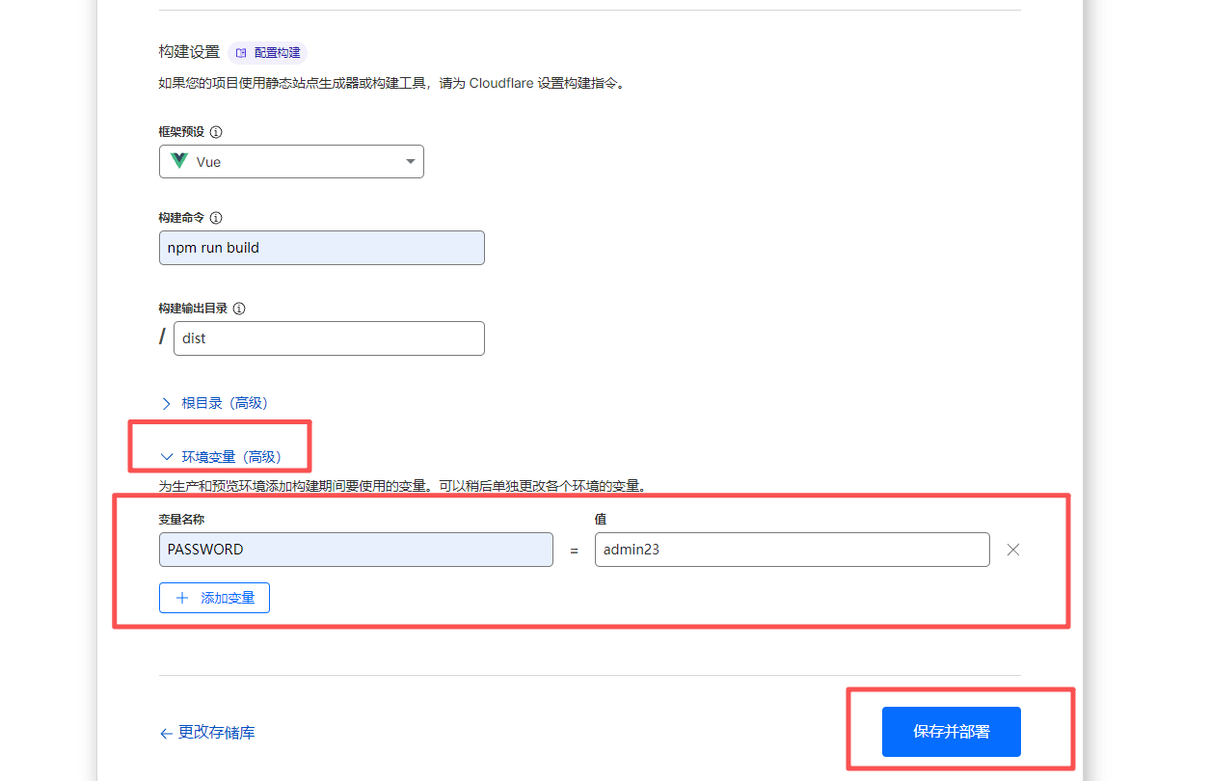Viewport: 1210px width, 781px height.
Task: Click the 添加变量 button label
Action: [228, 598]
